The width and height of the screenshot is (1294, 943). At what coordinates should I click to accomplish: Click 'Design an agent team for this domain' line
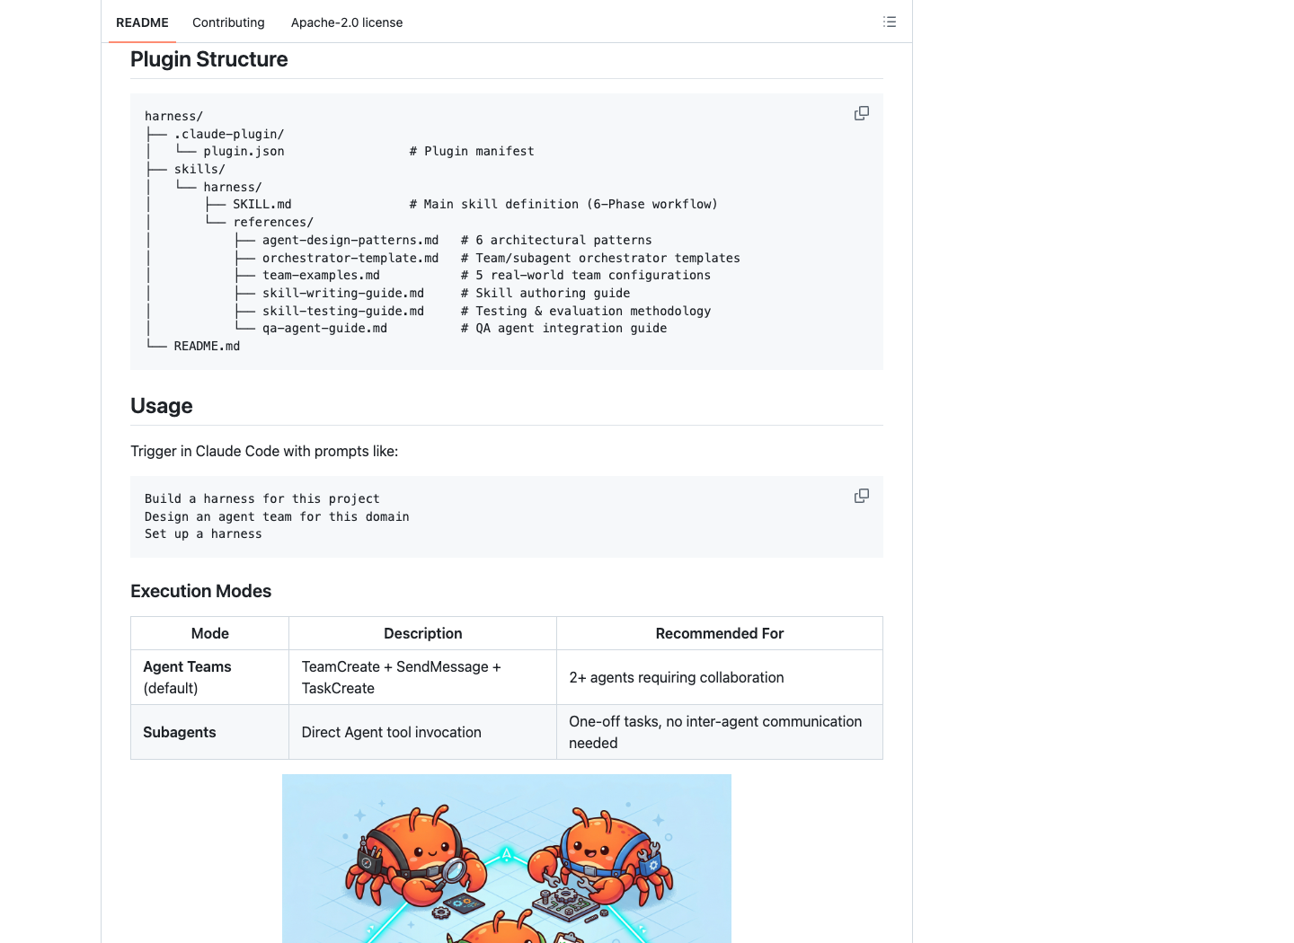277,516
